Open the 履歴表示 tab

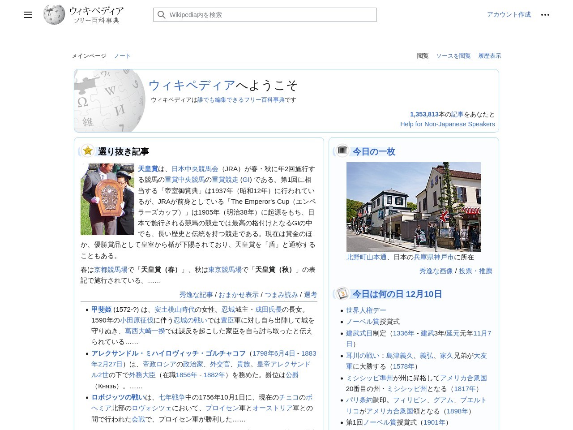[489, 56]
